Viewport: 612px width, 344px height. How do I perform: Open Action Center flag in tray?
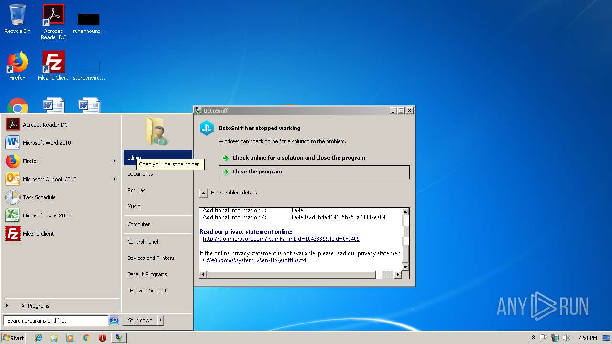coord(544,338)
